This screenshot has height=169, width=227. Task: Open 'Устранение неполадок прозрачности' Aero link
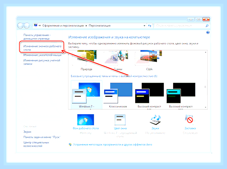pos(113,145)
